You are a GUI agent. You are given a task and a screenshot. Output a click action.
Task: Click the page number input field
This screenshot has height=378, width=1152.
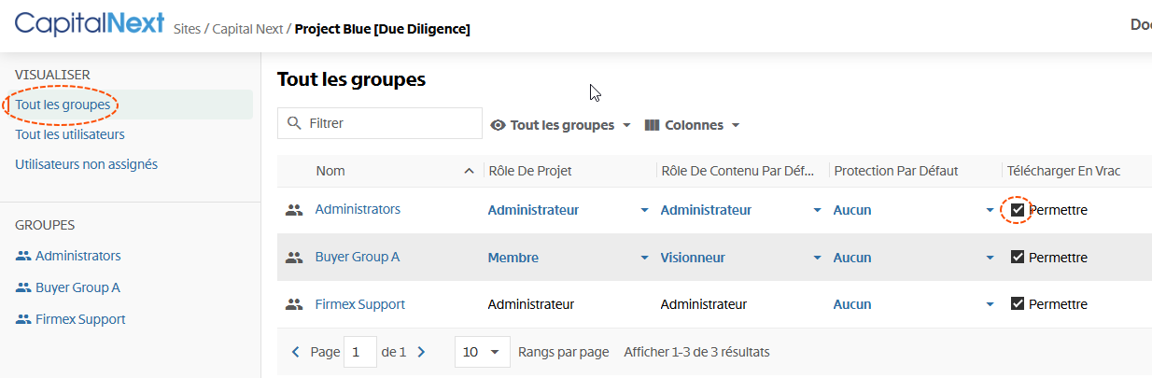click(360, 352)
